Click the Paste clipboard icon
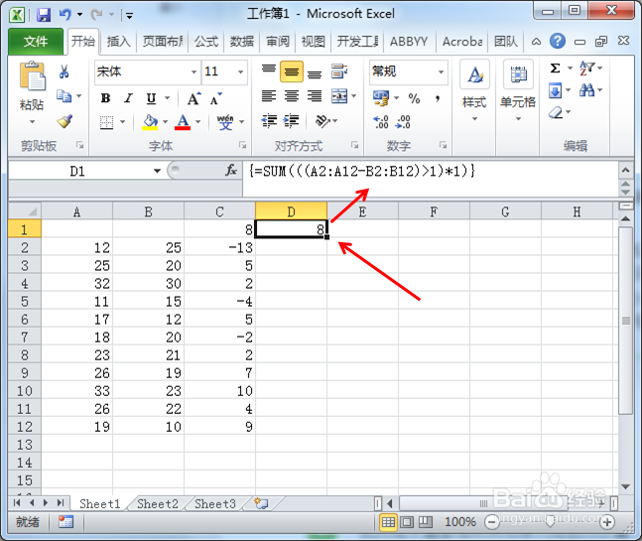The image size is (642, 541). 32,76
